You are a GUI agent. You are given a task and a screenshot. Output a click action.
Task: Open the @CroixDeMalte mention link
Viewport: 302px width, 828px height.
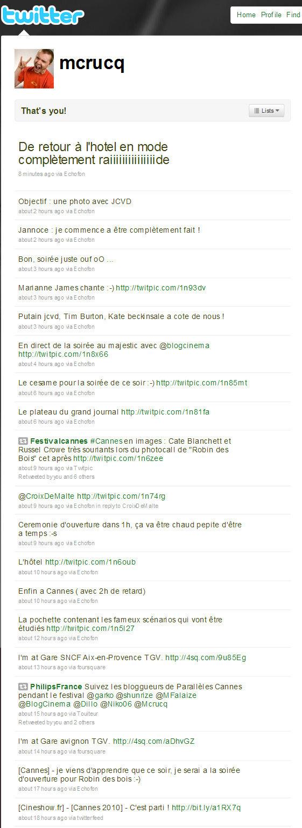(x=46, y=496)
